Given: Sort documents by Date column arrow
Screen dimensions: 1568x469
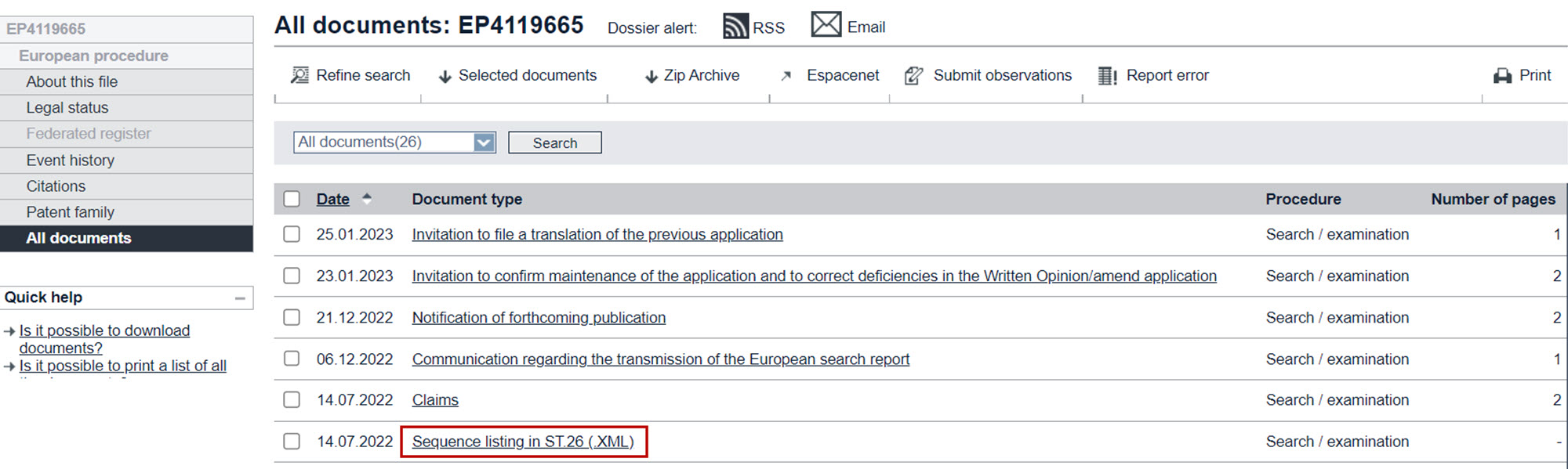Looking at the screenshot, I should click(366, 199).
